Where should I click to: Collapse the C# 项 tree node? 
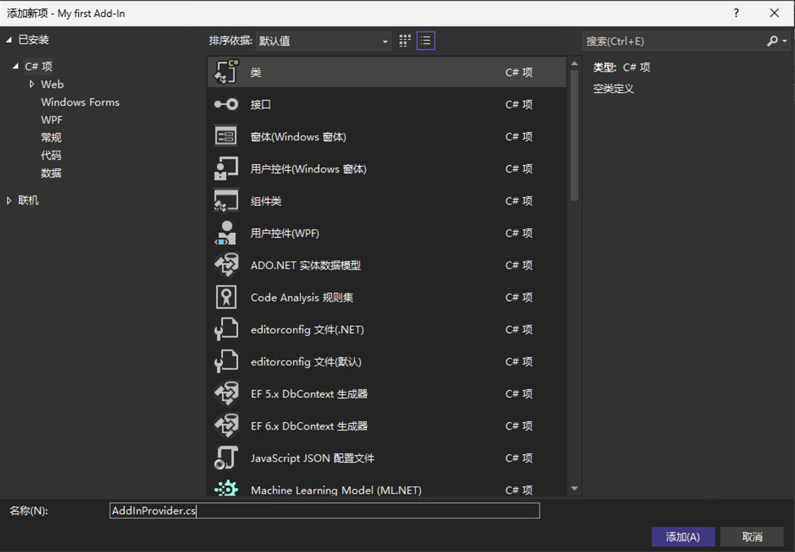pos(15,66)
